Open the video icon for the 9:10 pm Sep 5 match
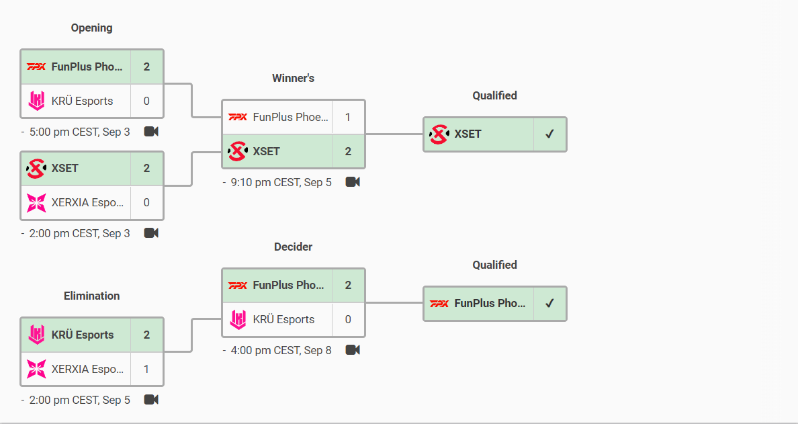Image resolution: width=798 pixels, height=424 pixels. click(x=353, y=182)
